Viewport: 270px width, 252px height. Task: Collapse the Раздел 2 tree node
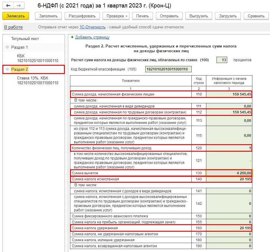point(7,70)
